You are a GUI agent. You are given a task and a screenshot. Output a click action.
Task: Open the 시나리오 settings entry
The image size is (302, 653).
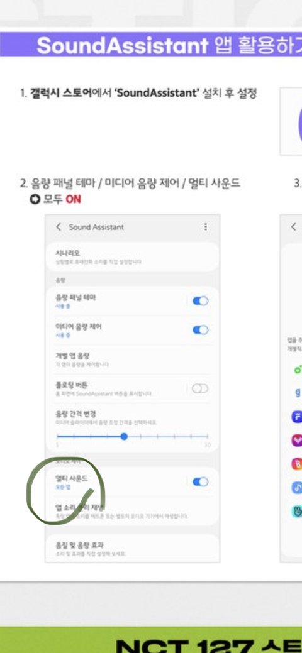point(132,257)
